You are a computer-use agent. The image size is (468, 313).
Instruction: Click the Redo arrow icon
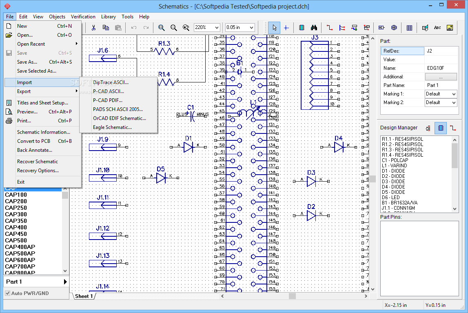(x=146, y=28)
